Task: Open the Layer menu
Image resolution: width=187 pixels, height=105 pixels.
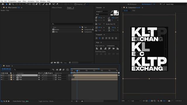Action: [20, 1]
